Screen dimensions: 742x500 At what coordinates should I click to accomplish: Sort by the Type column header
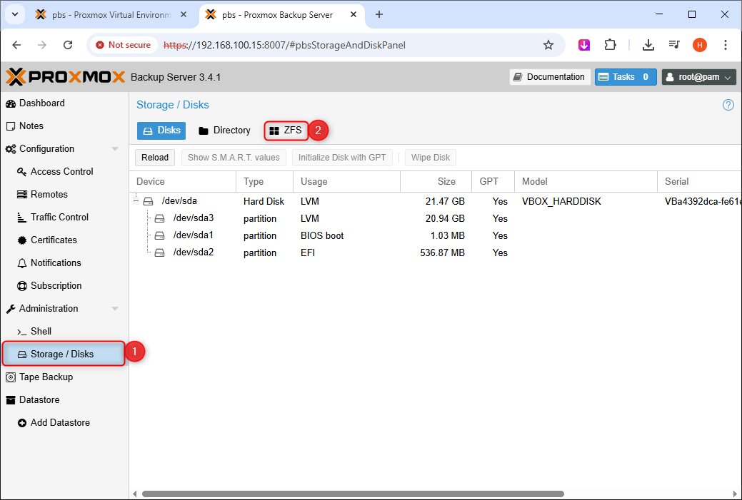tap(264, 181)
